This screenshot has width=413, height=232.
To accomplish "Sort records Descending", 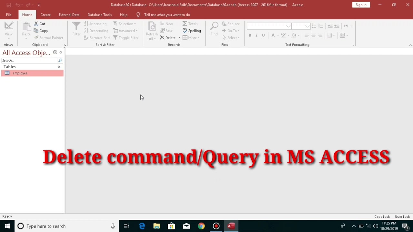I will click(x=96, y=31).
